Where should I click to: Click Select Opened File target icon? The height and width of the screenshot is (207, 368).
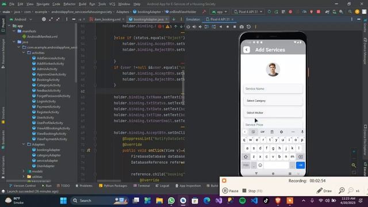[44, 19]
